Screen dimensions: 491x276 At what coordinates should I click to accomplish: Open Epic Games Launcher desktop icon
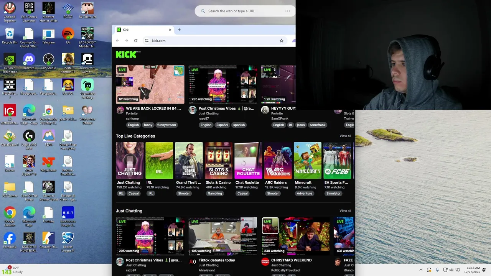click(x=29, y=12)
